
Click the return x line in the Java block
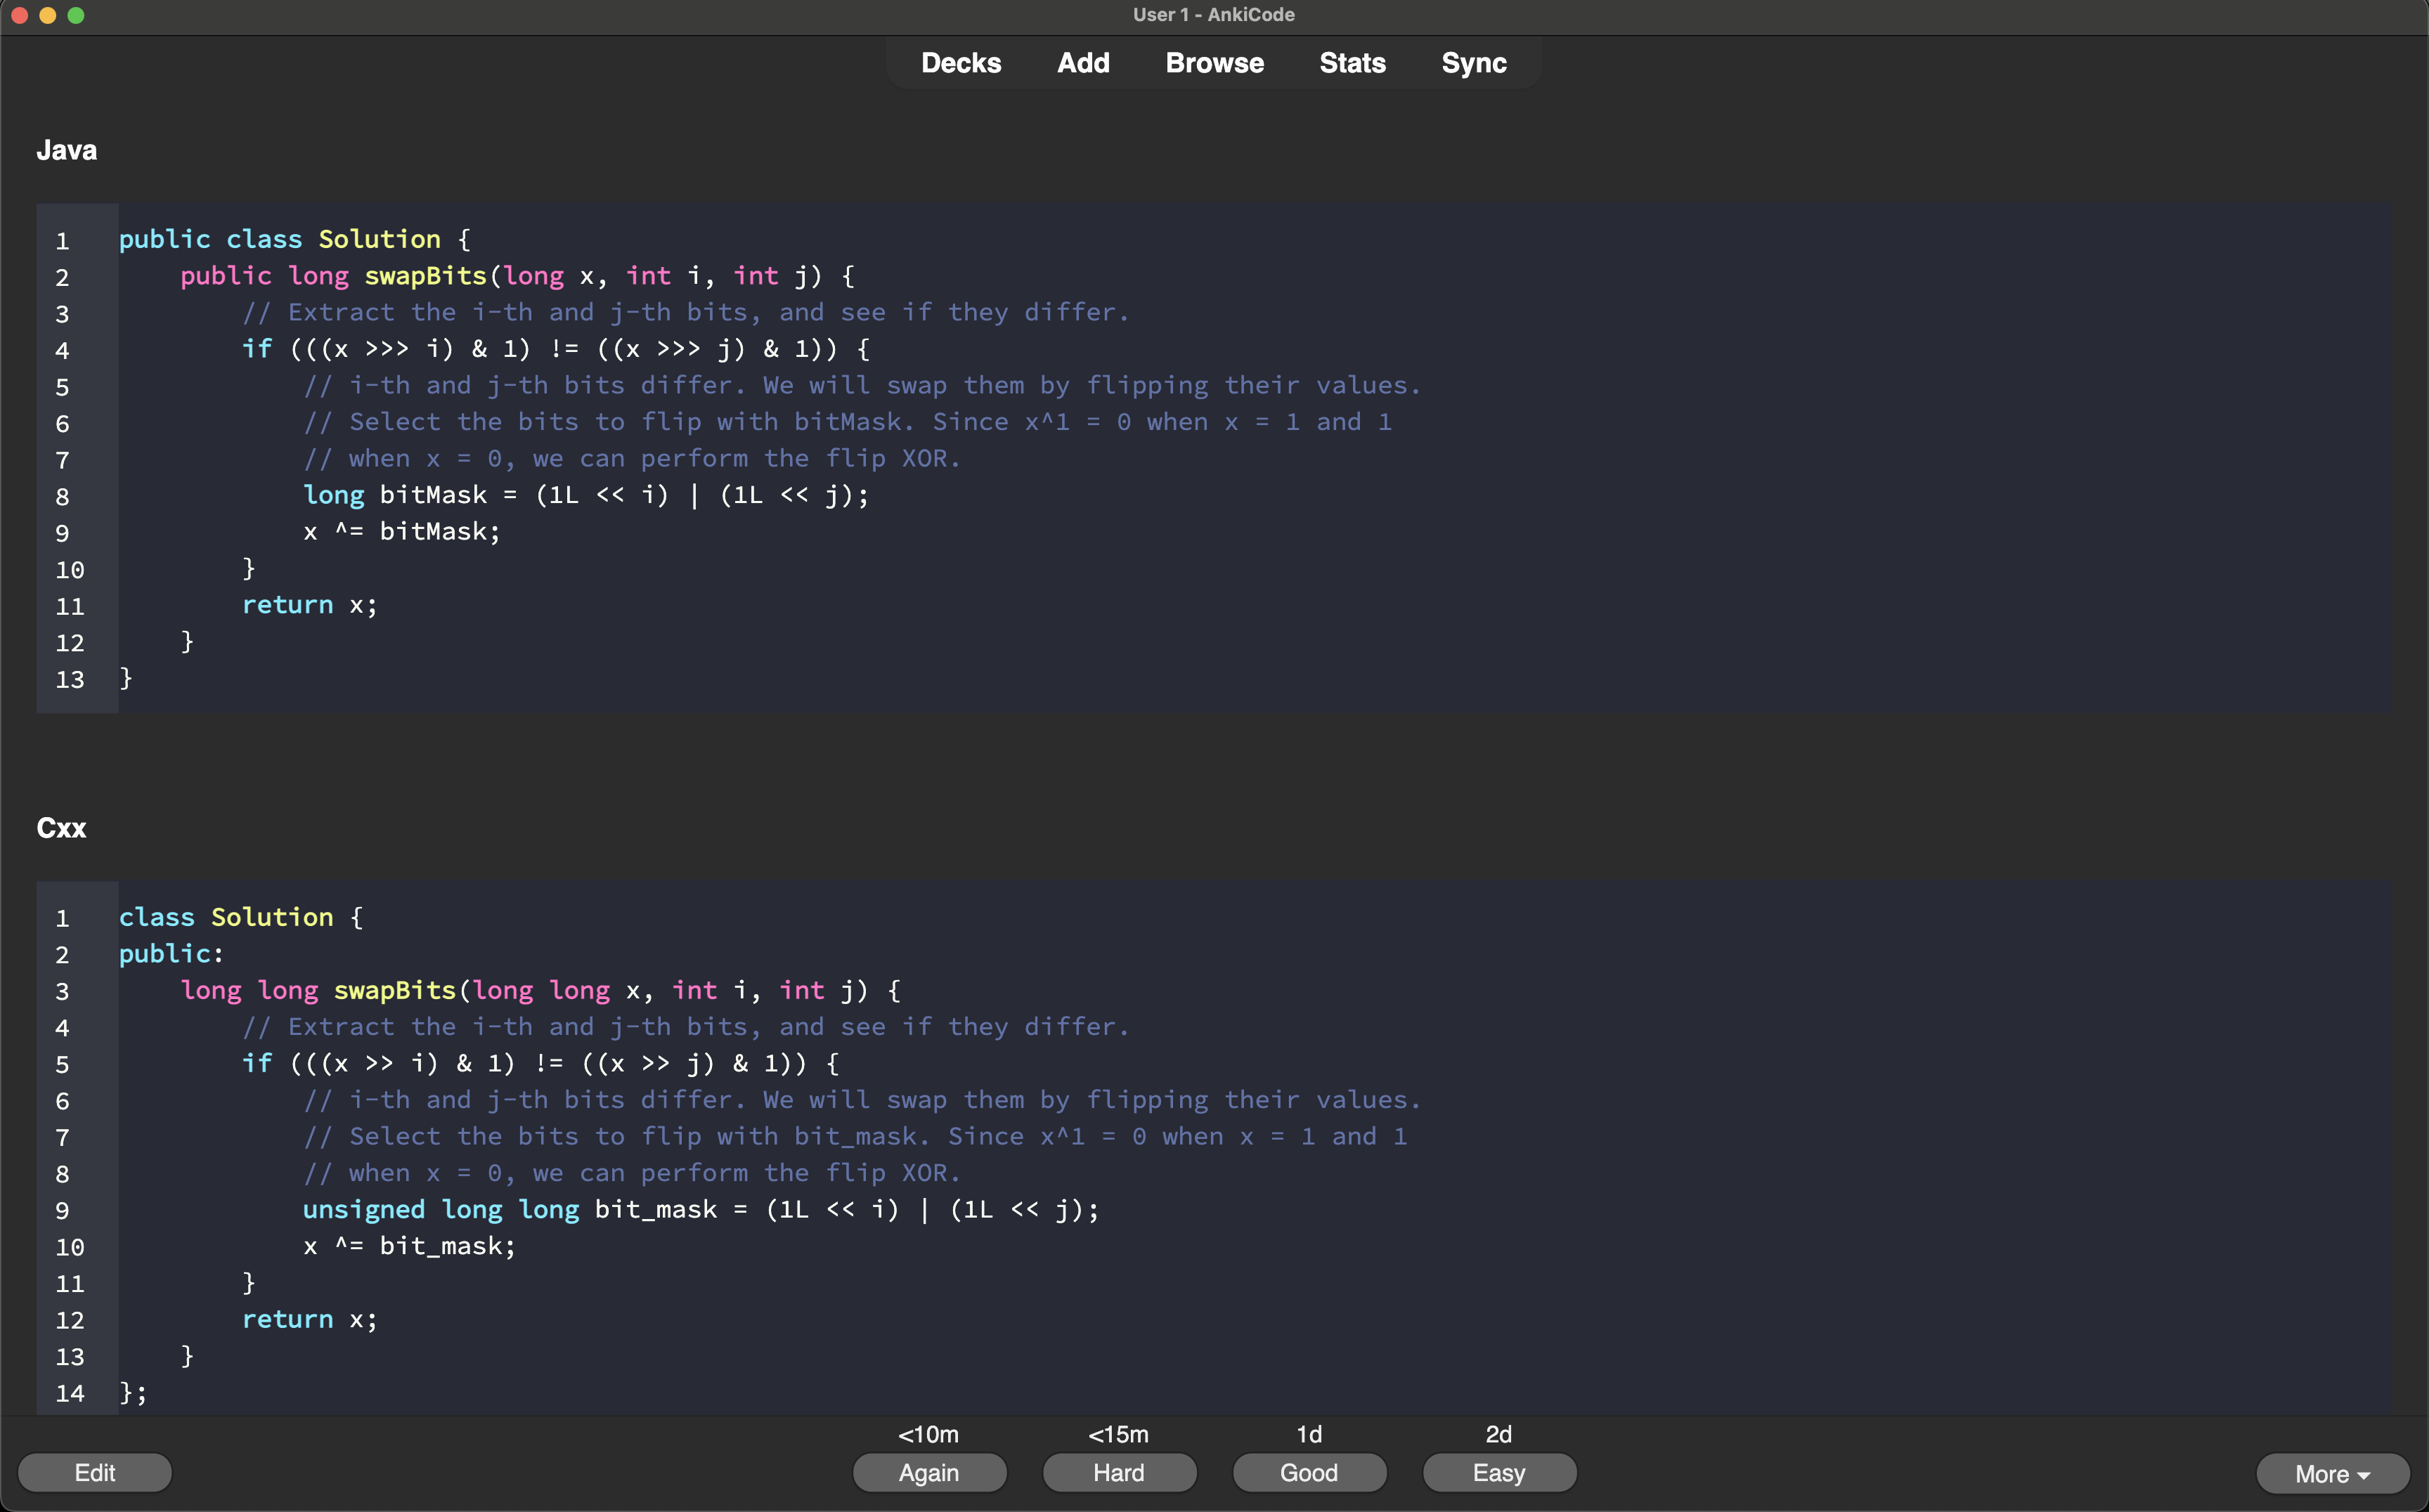[x=309, y=605]
